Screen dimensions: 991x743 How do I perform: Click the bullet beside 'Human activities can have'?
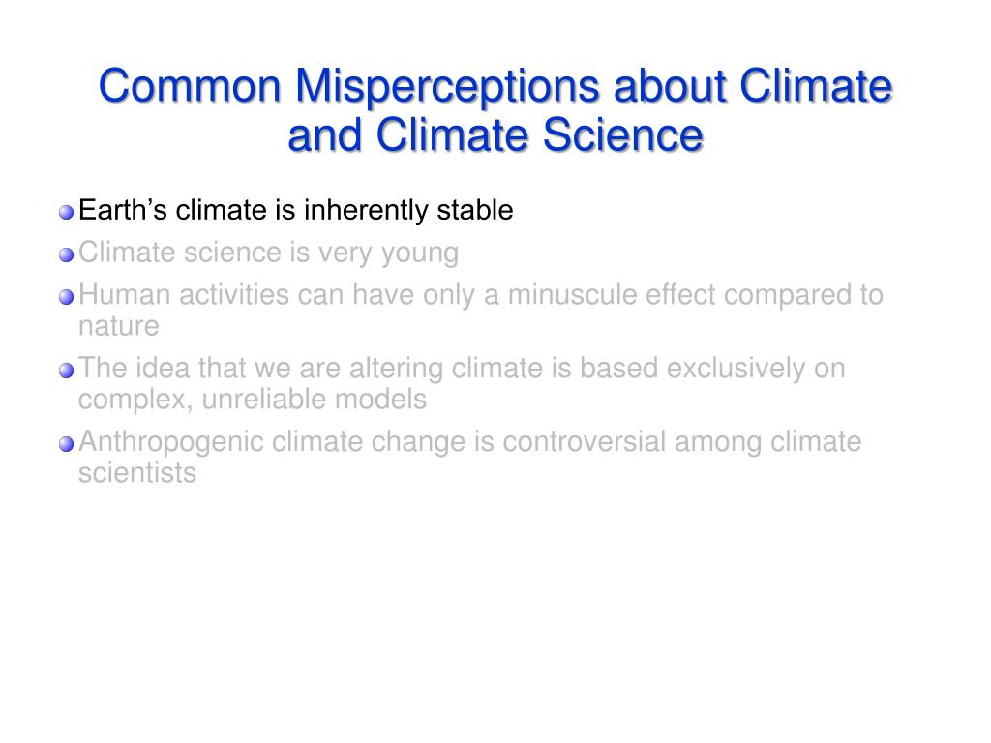pyautogui.click(x=67, y=297)
